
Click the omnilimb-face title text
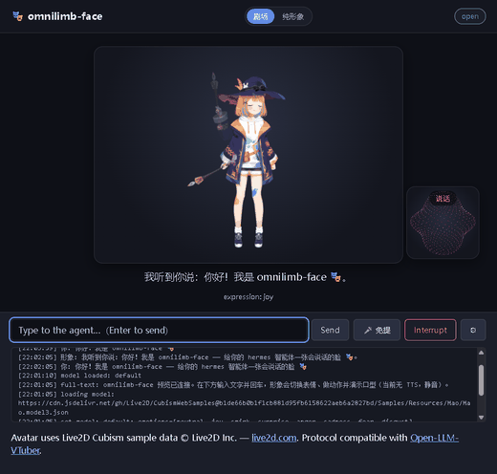pyautogui.click(x=65, y=16)
